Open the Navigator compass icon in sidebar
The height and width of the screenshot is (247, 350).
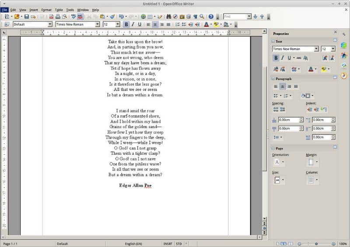click(344, 76)
